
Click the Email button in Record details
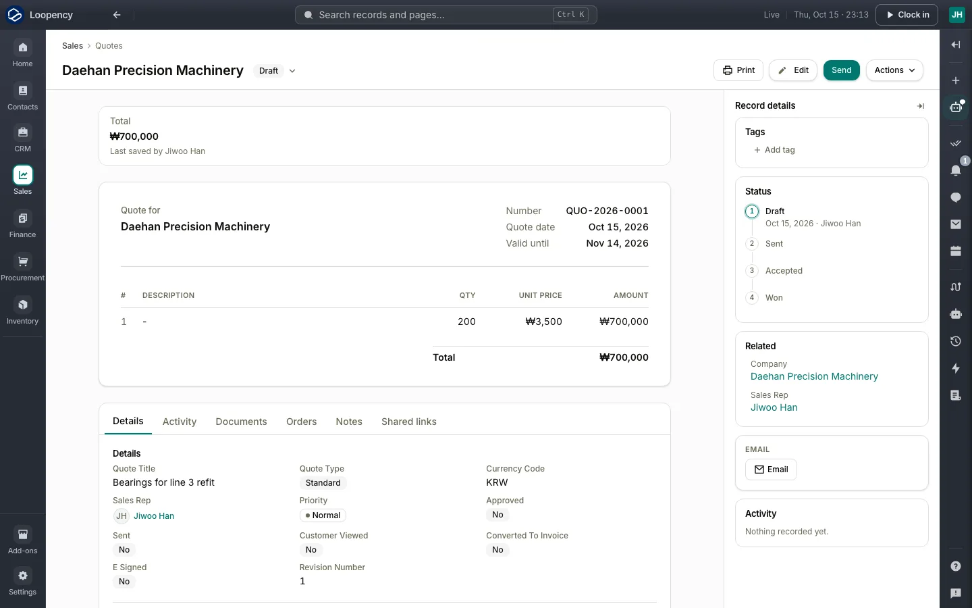click(771, 470)
